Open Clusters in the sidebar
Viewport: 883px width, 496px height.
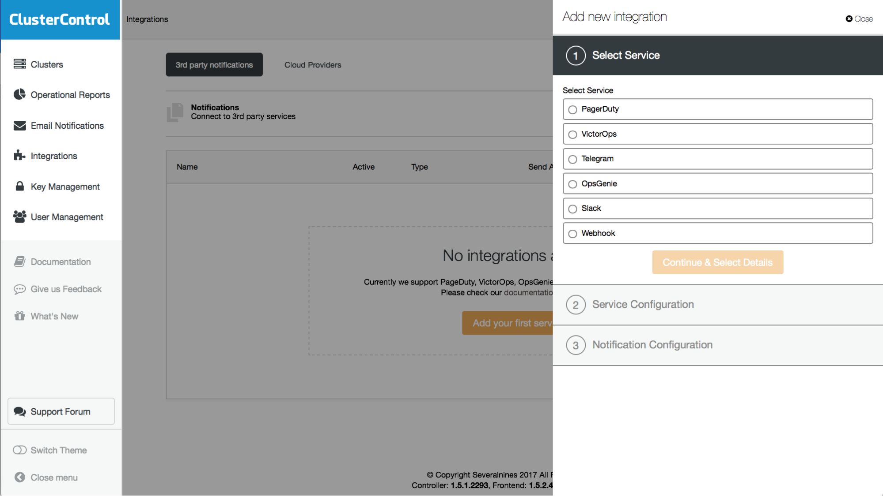pyautogui.click(x=47, y=64)
